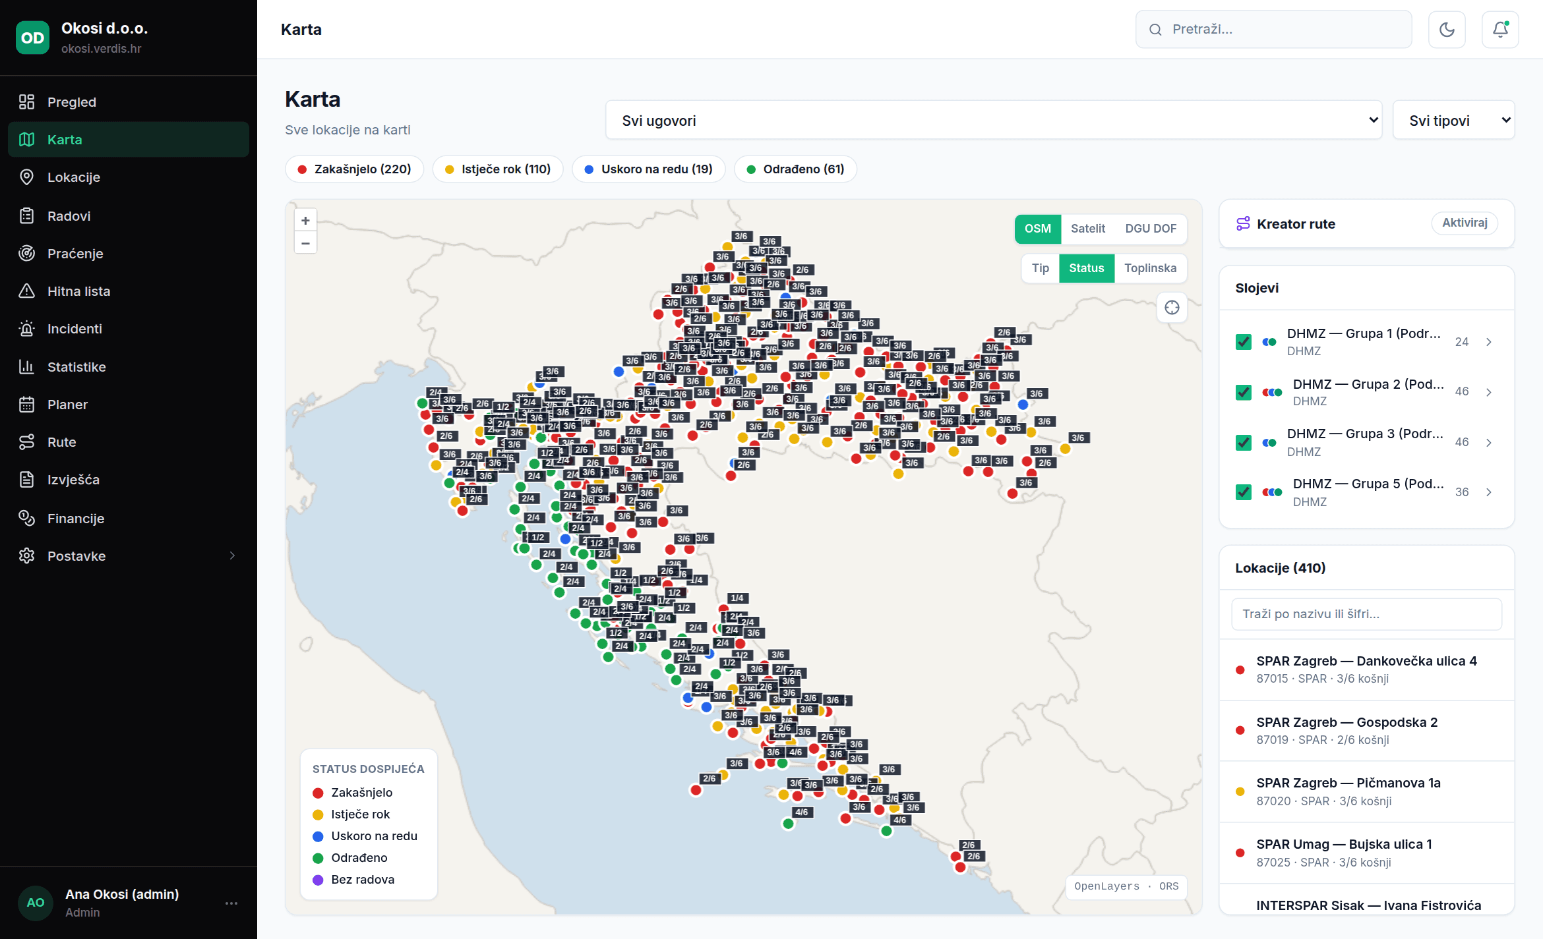The image size is (1543, 939).
Task: Select the Karta map icon in sidebar
Action: pos(26,139)
